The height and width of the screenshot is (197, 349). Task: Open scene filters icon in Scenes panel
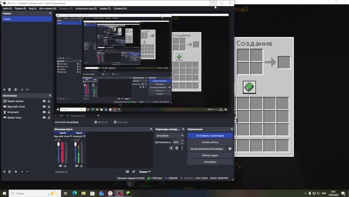pos(16,89)
